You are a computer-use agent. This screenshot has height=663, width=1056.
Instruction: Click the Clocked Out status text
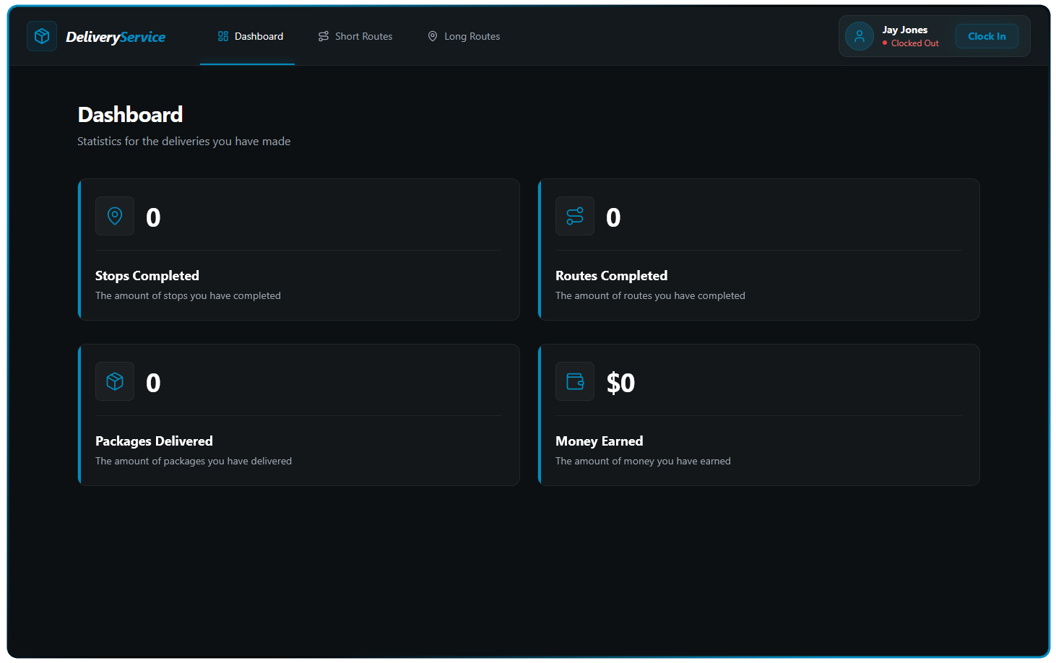915,43
